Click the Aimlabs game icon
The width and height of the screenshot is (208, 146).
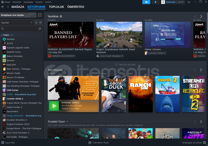pyautogui.click(x=4, y=39)
